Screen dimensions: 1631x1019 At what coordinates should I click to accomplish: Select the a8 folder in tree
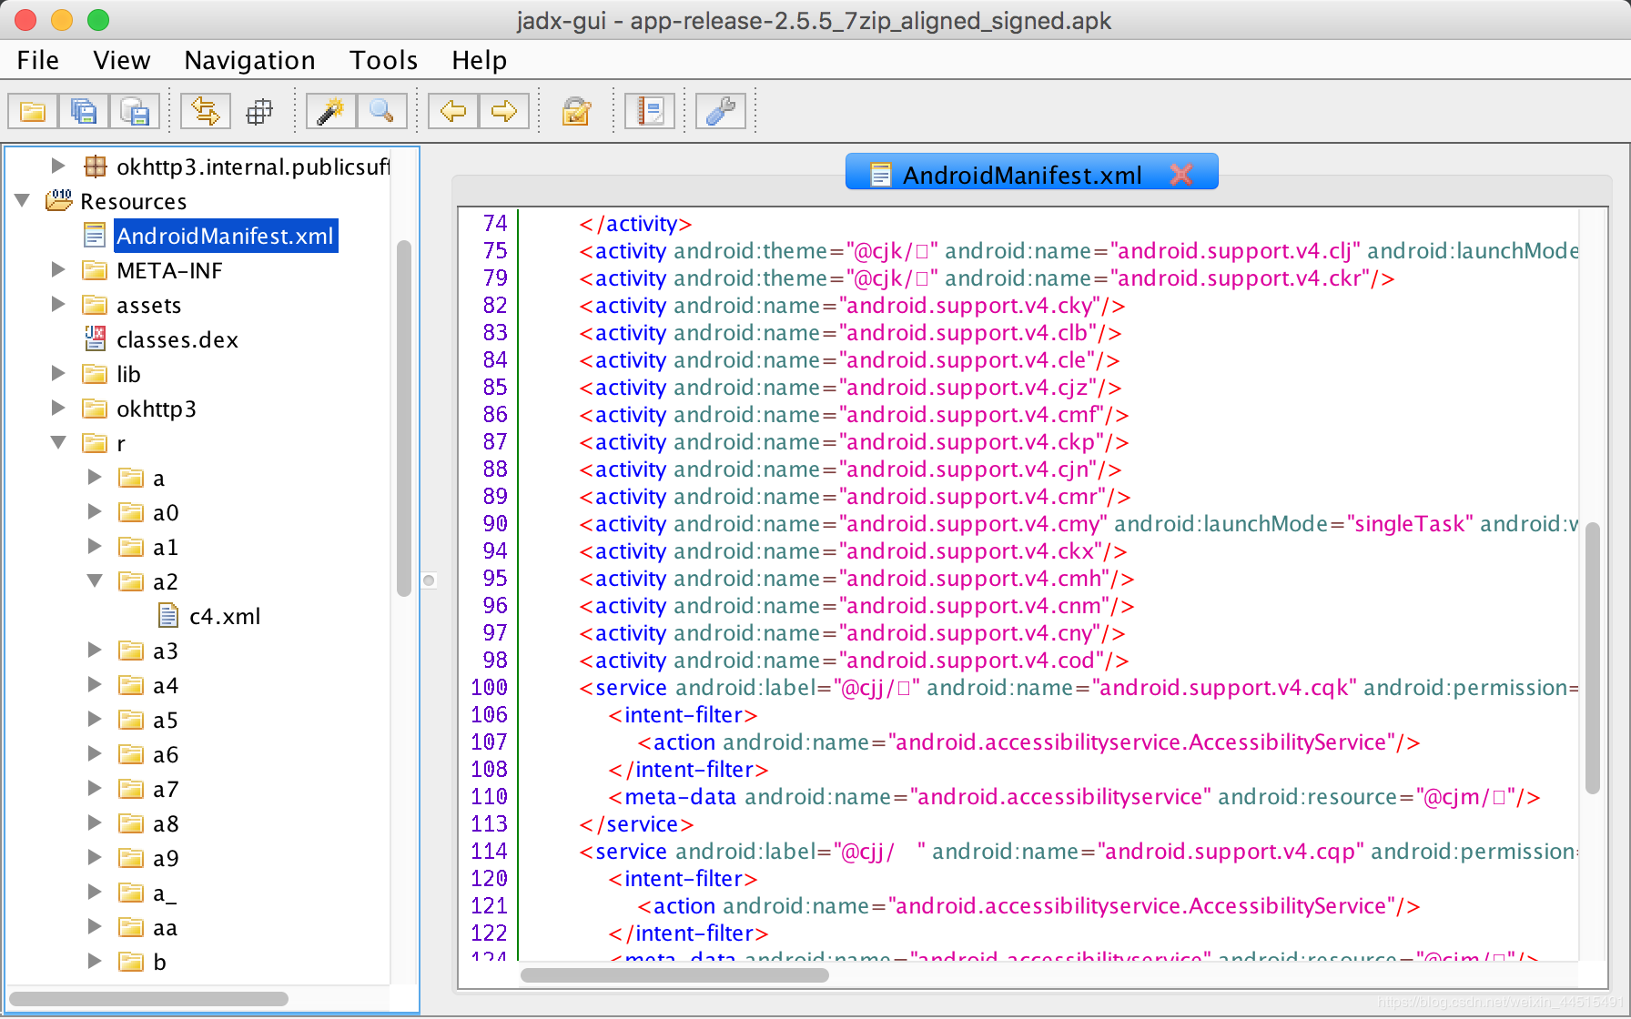click(166, 823)
